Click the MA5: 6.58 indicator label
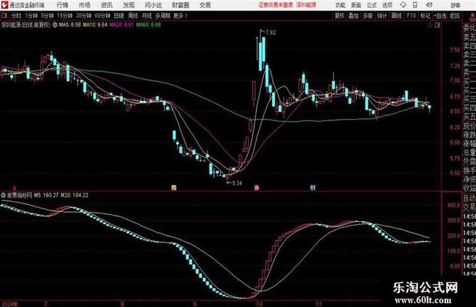 click(70, 25)
